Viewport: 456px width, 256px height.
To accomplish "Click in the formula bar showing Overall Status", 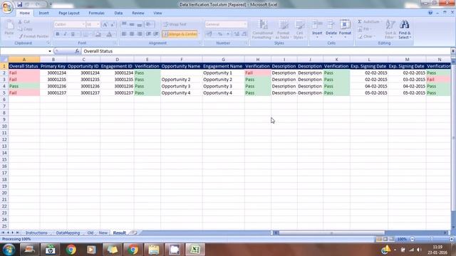I will 266,51.
